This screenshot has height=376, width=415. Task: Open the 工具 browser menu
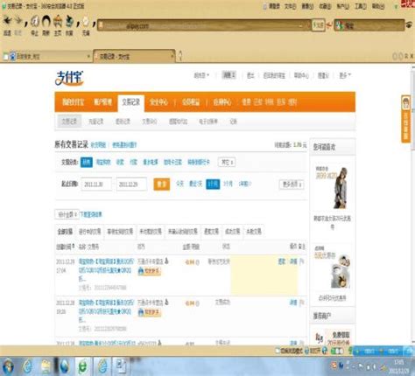pyautogui.click(x=361, y=6)
